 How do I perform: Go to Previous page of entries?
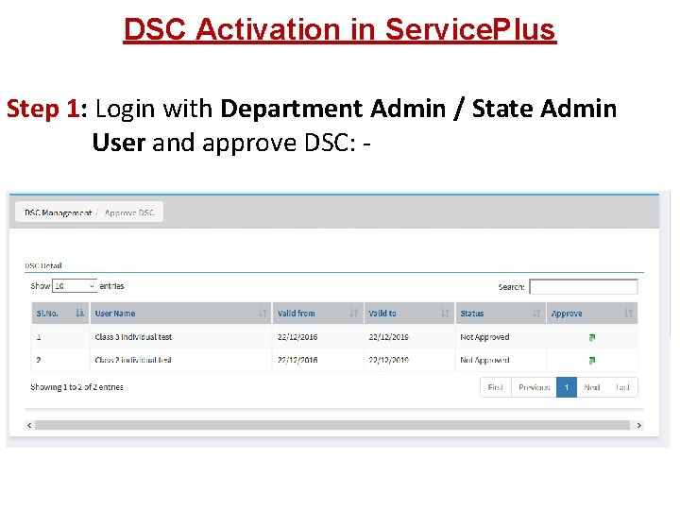(534, 387)
